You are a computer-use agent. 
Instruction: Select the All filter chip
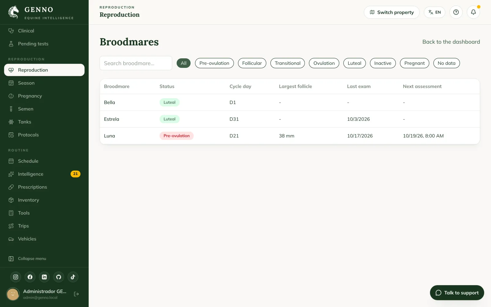184,63
